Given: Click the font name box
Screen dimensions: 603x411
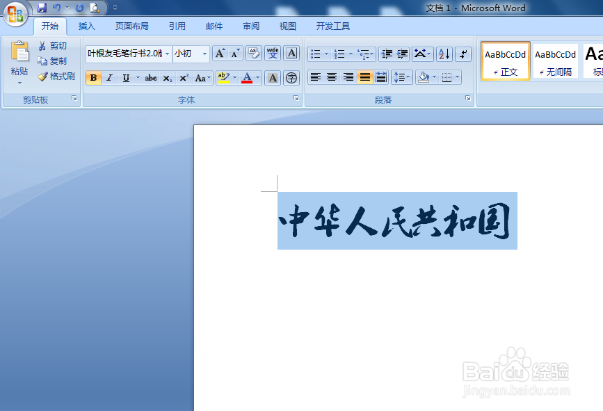Looking at the screenshot, I should click(x=125, y=54).
